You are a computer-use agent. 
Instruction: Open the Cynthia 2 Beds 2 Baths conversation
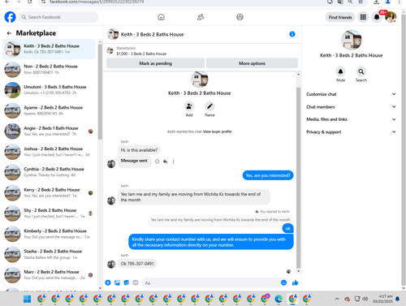click(x=49, y=172)
